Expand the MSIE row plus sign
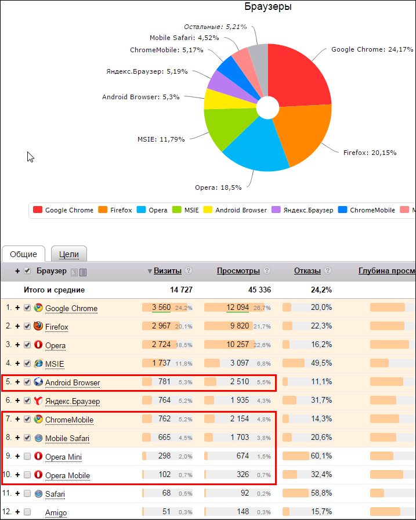Image resolution: width=416 pixels, height=520 pixels. coord(17,363)
